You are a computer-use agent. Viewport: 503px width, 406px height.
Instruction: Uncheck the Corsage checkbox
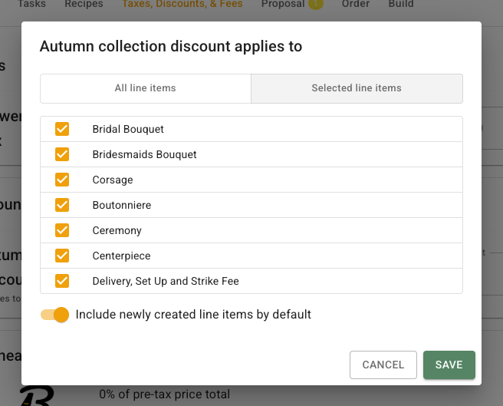click(62, 180)
